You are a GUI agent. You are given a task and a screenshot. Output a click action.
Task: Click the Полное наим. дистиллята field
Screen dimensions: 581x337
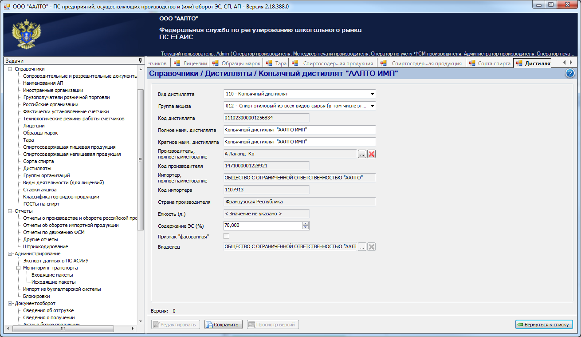tap(300, 130)
